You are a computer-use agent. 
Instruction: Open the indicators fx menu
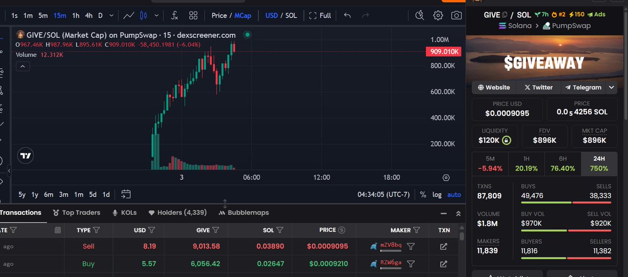pyautogui.click(x=175, y=15)
